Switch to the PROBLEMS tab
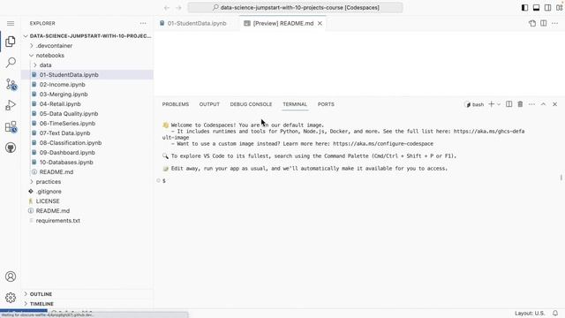Viewport: 565px width, 318px height. pyautogui.click(x=176, y=104)
